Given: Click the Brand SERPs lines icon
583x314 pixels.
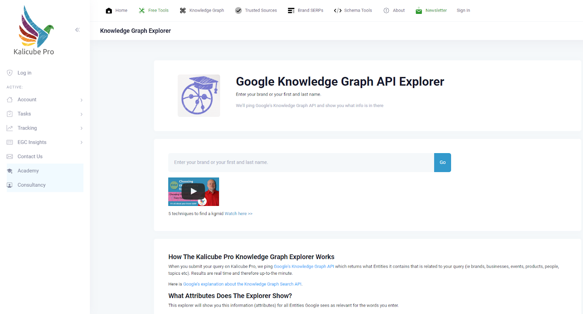Looking at the screenshot, I should coord(291,11).
